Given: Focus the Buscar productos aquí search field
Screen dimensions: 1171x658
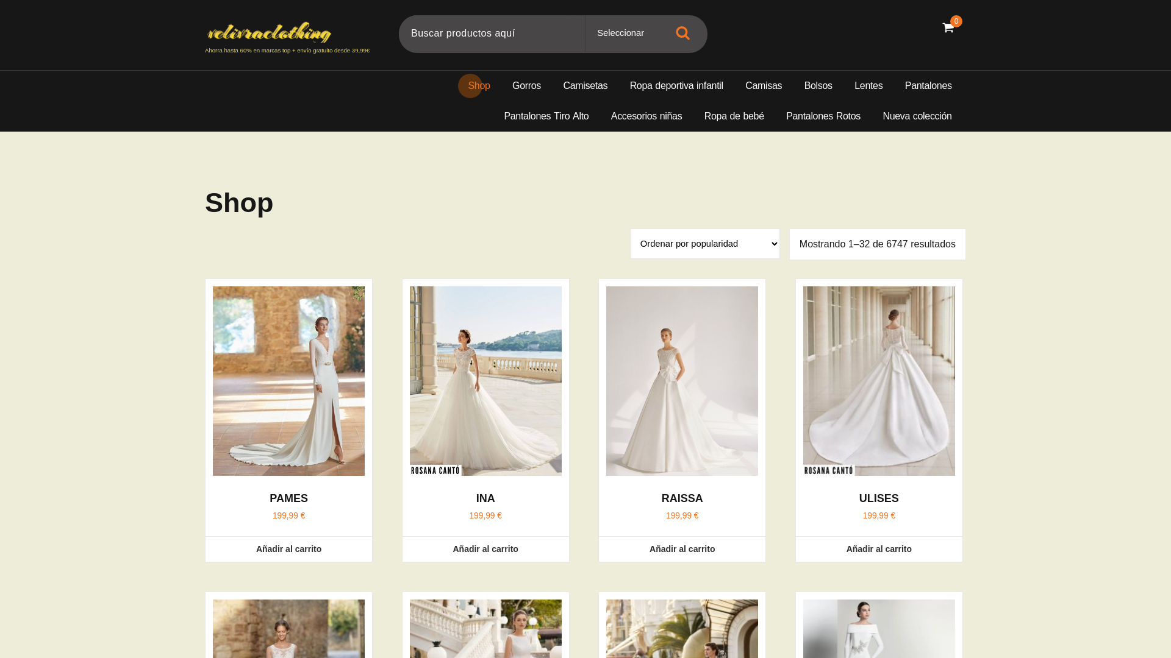Looking at the screenshot, I should (x=492, y=34).
